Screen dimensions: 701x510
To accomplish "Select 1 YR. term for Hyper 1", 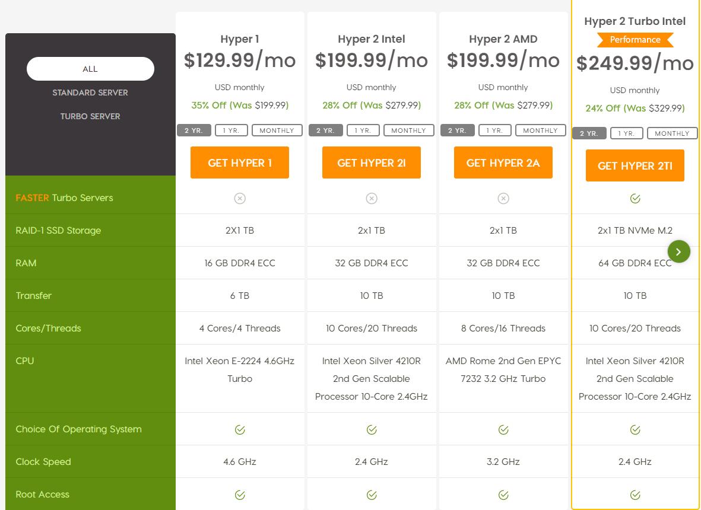I will 231,130.
